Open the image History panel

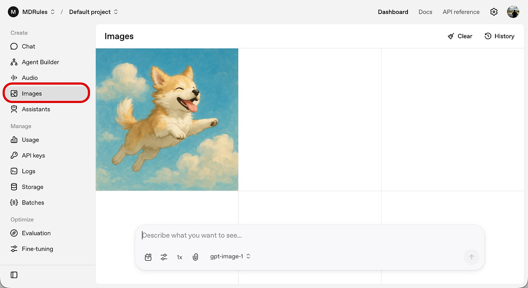pos(500,36)
